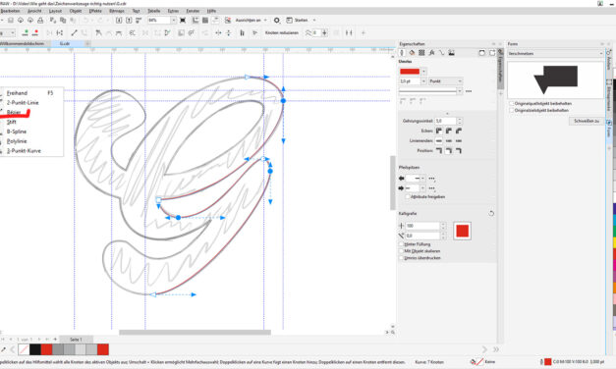Open the Fill tab icon in Eigenschaften
616x369 pixels.
(x=412, y=53)
